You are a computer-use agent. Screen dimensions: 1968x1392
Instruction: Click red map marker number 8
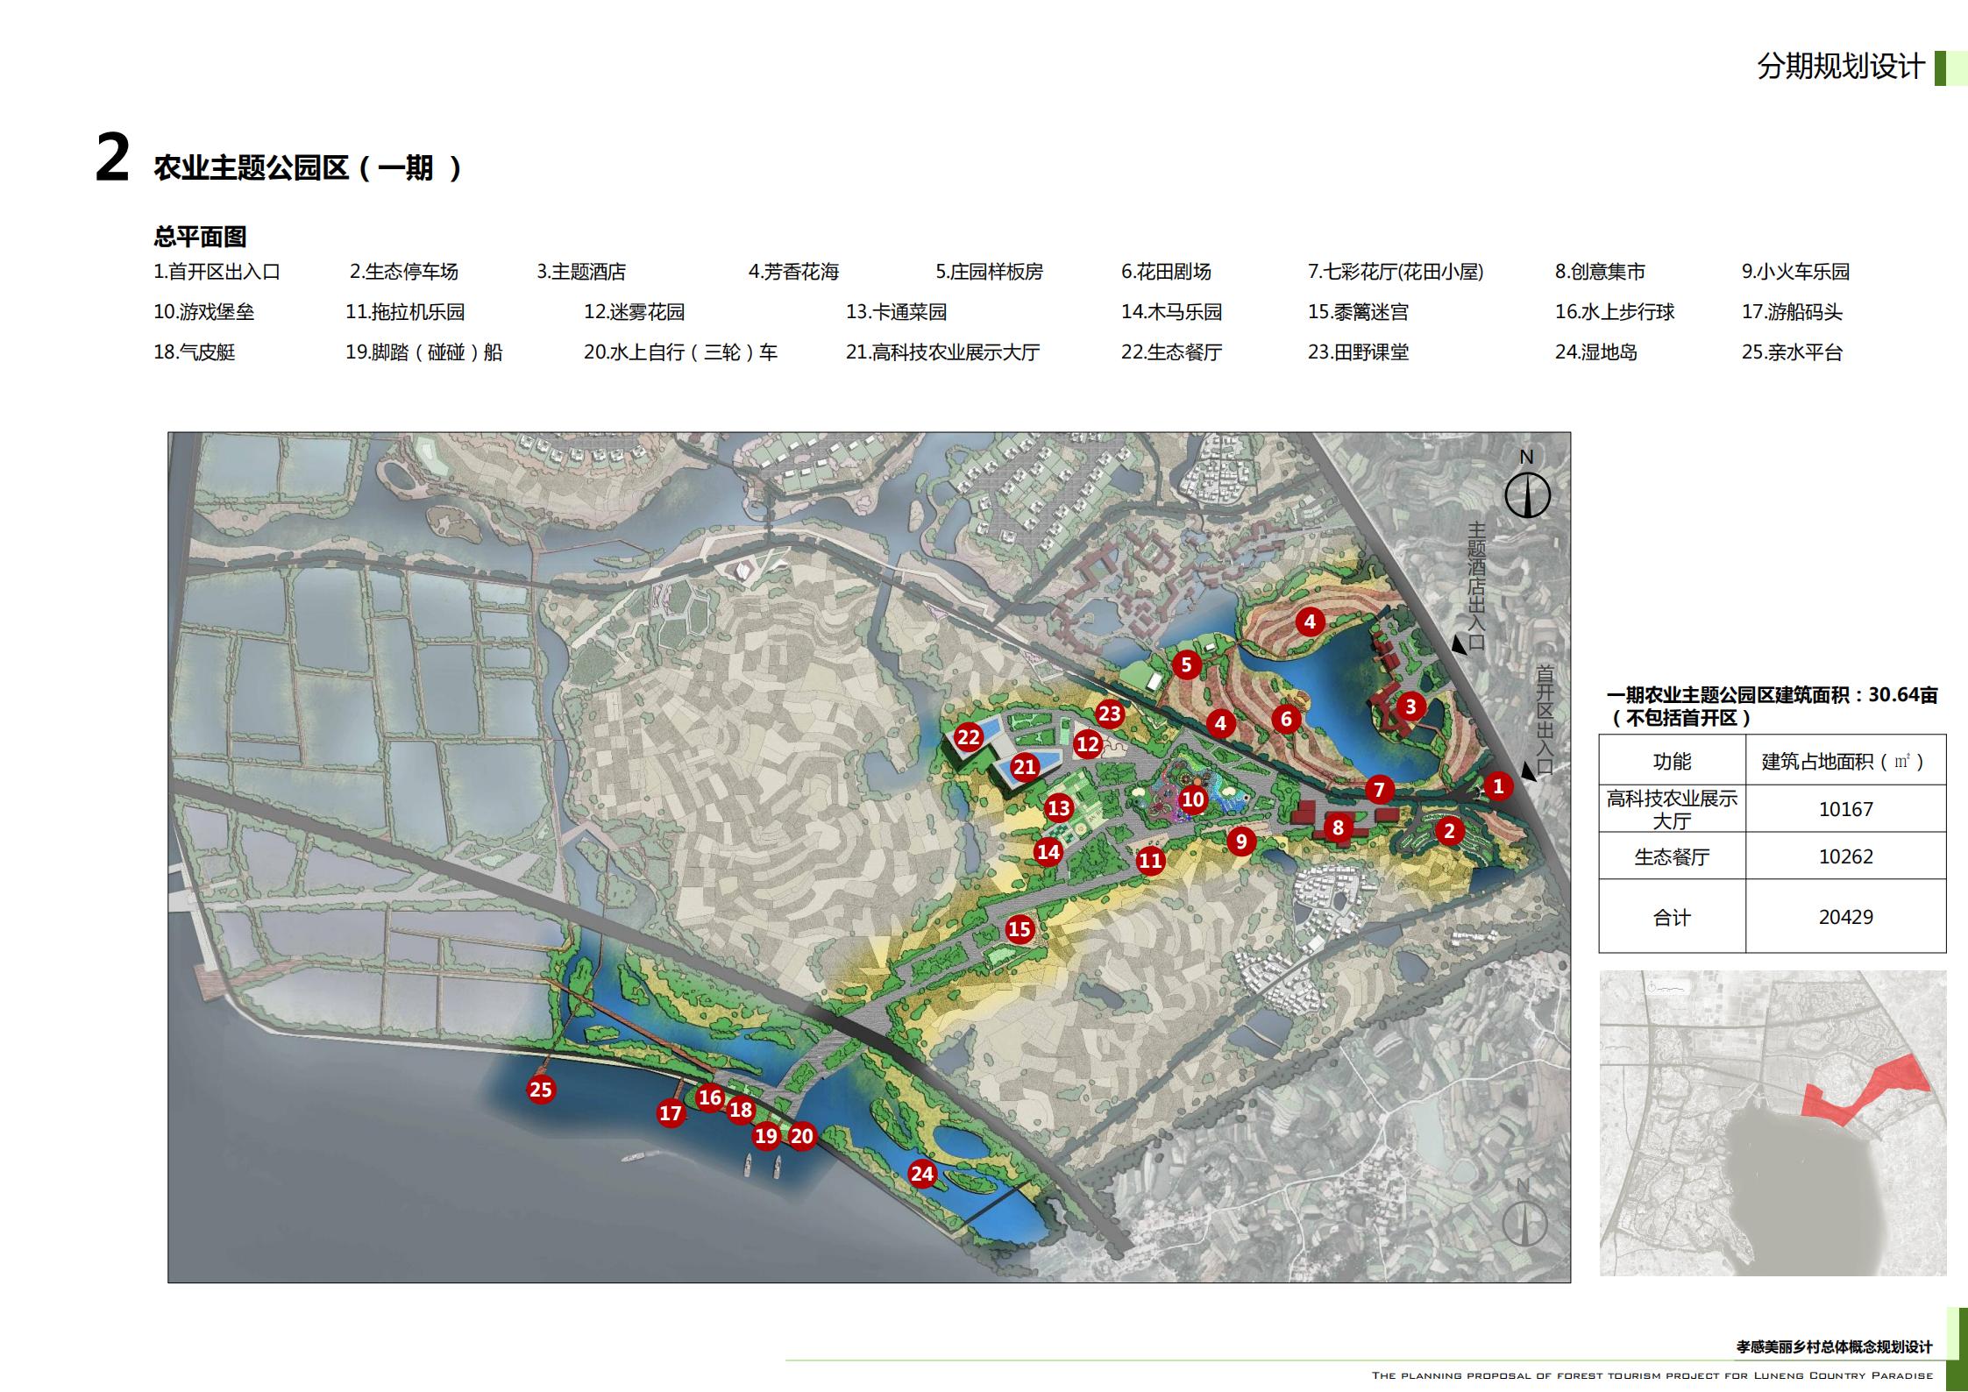click(x=1338, y=827)
